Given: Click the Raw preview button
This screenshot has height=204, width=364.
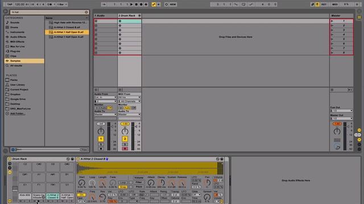Looking at the screenshot, I should pyautogui.click(x=85, y=150).
